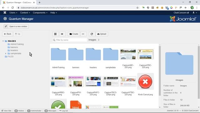Select the sampledata folder icon
Screen dimensions: 200x113
click(111, 54)
